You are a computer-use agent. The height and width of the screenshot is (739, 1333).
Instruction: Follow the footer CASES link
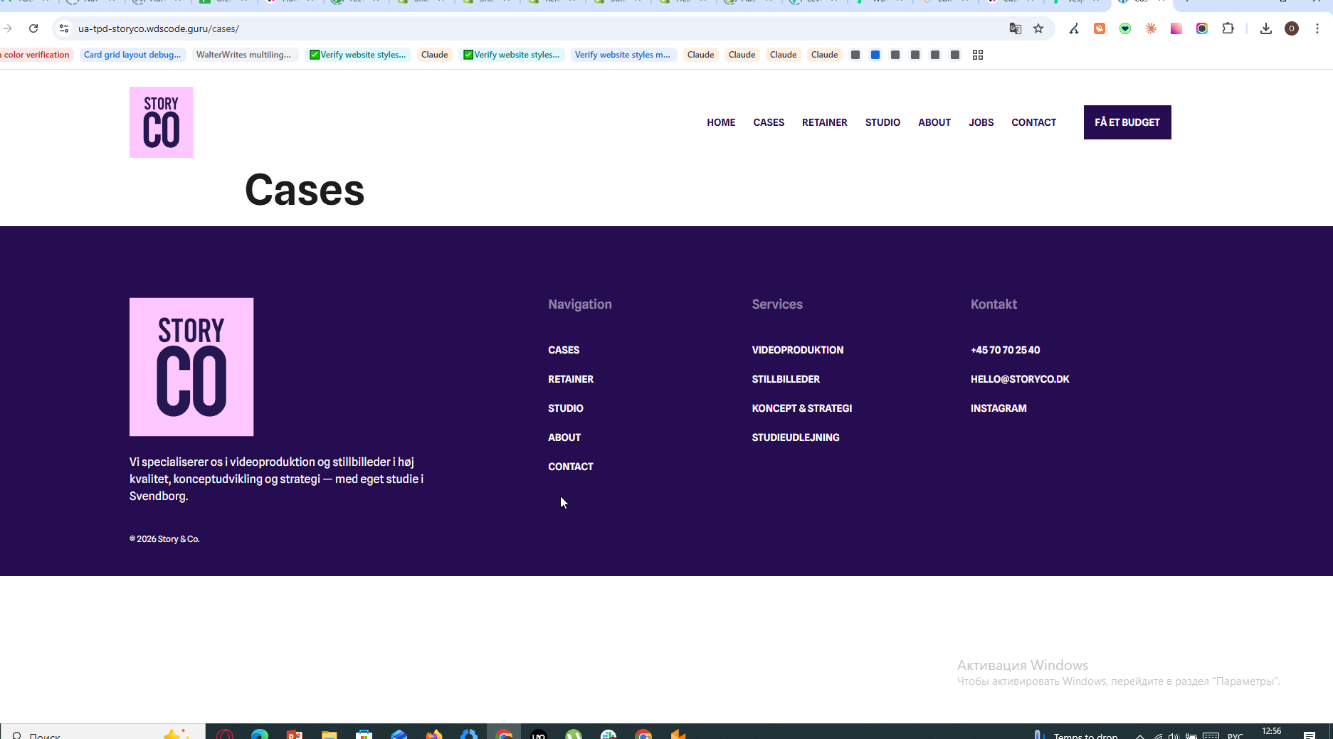click(564, 350)
